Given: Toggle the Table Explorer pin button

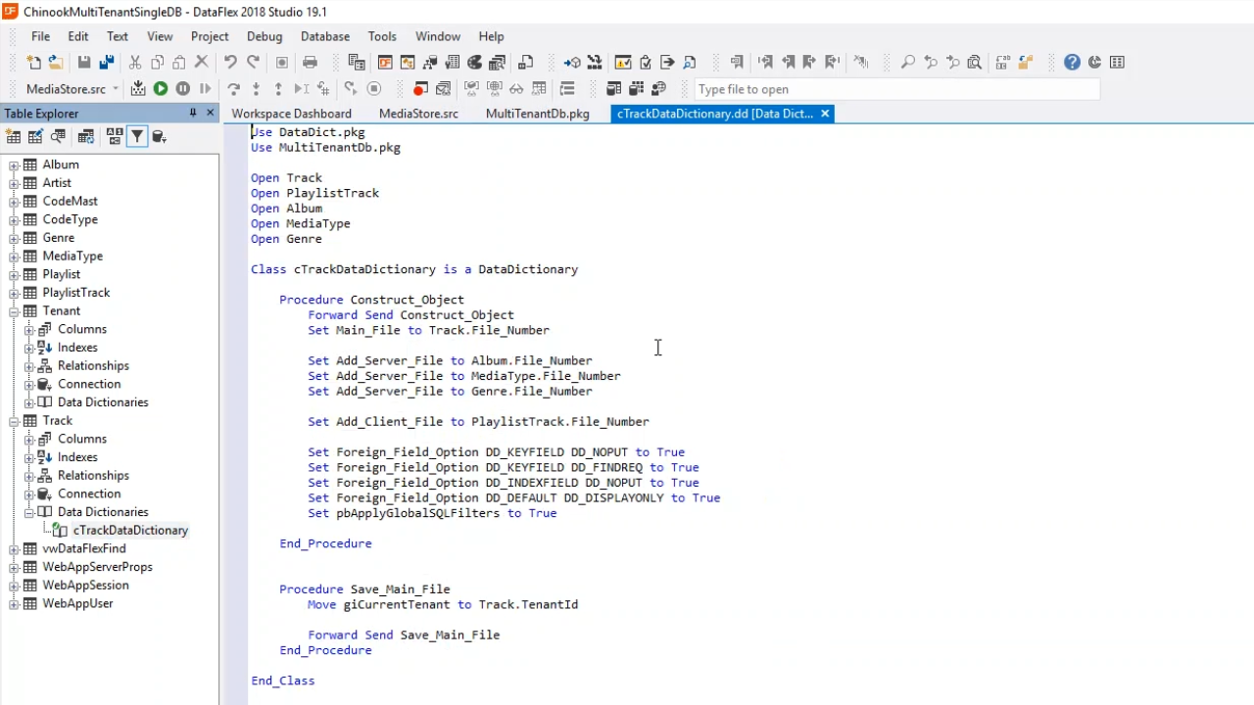Looking at the screenshot, I should (193, 114).
